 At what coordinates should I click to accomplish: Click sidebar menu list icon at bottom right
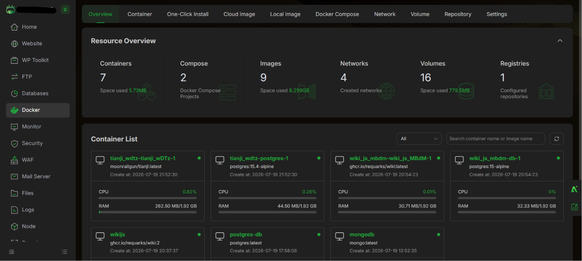[x=64, y=252]
